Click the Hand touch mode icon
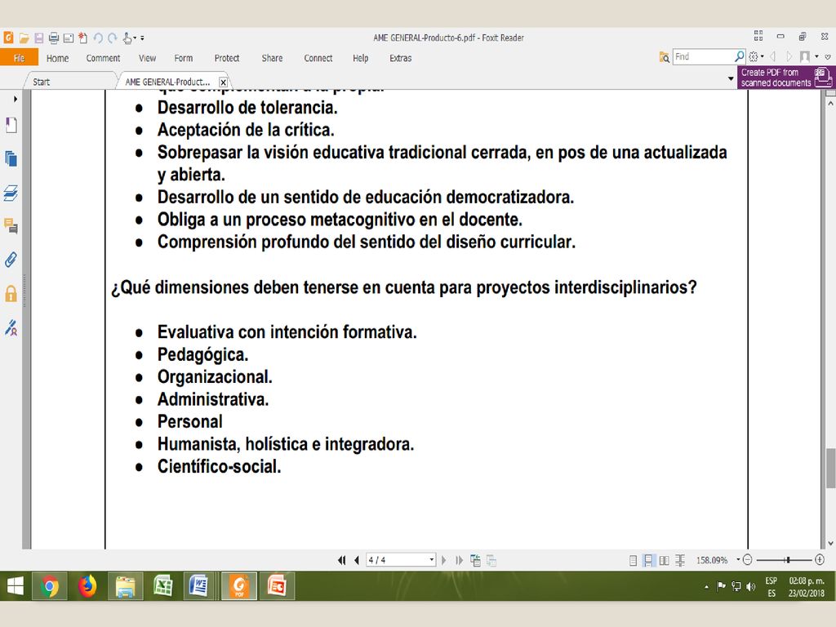The height and width of the screenshot is (627, 836). (x=127, y=38)
